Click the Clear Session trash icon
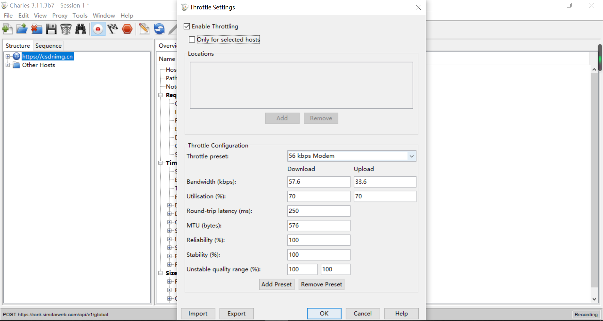 coord(66,29)
